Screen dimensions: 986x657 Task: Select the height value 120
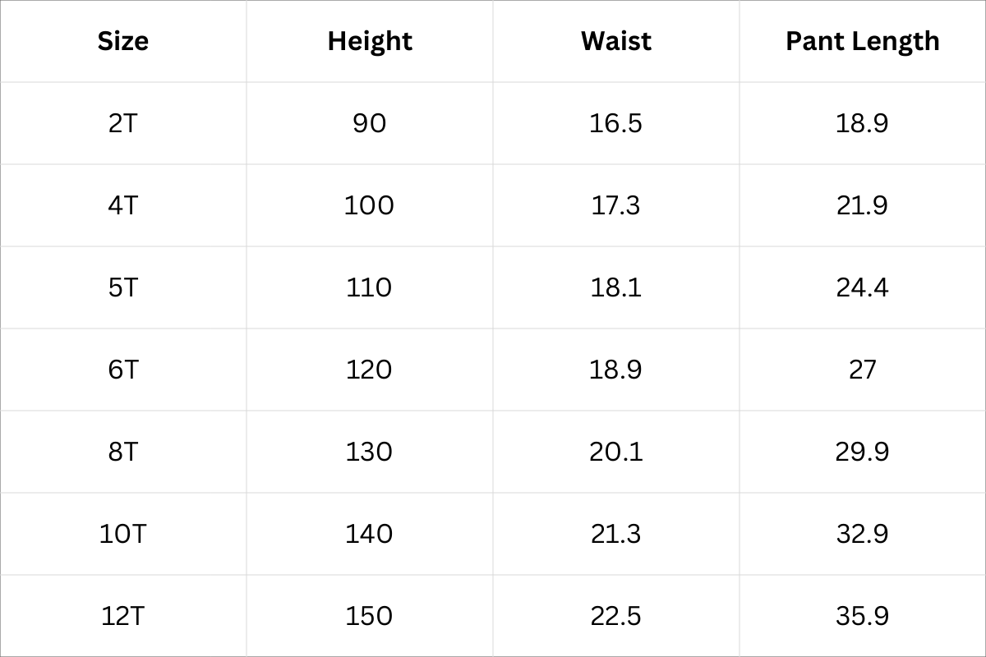[370, 370]
